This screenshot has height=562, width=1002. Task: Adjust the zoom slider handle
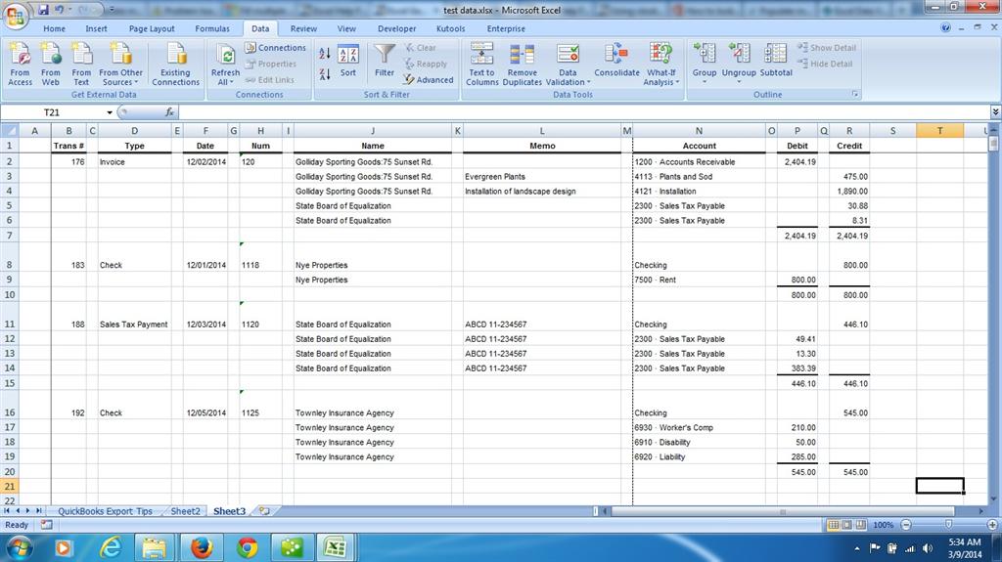[948, 524]
